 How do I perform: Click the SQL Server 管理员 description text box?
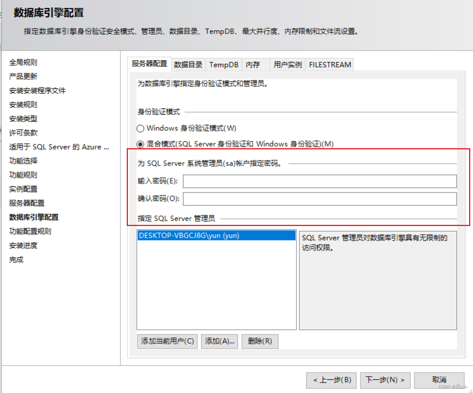click(x=378, y=280)
